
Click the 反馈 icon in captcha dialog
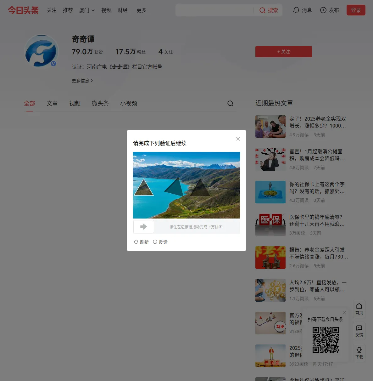point(155,242)
